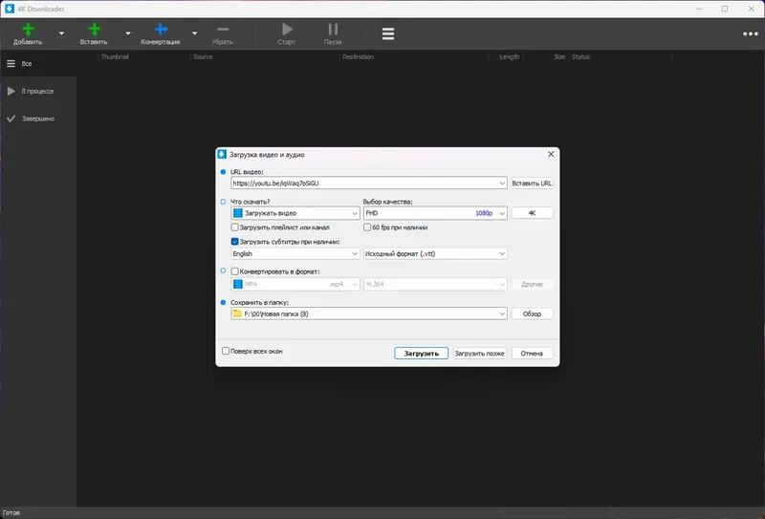The width and height of the screenshot is (765, 519).
Task: Open the FHD 1080p quality dropdown
Action: click(435, 213)
